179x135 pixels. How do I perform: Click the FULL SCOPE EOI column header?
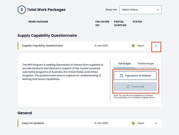pyautogui.click(x=102, y=23)
